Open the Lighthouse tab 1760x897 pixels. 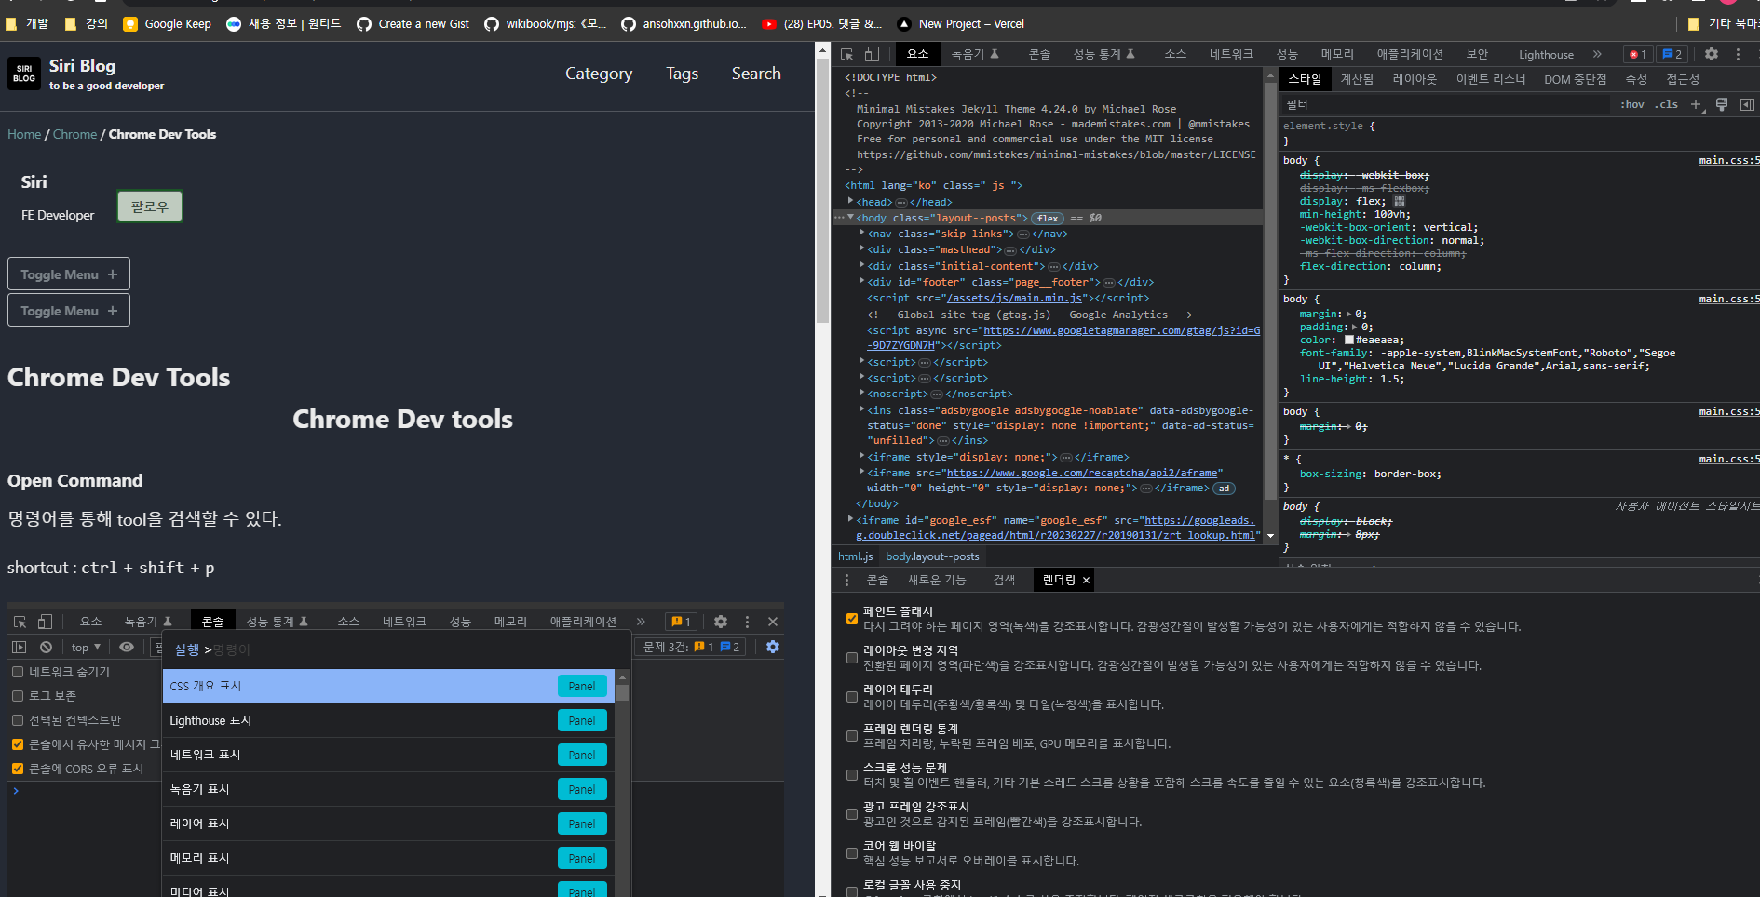coord(1546,54)
